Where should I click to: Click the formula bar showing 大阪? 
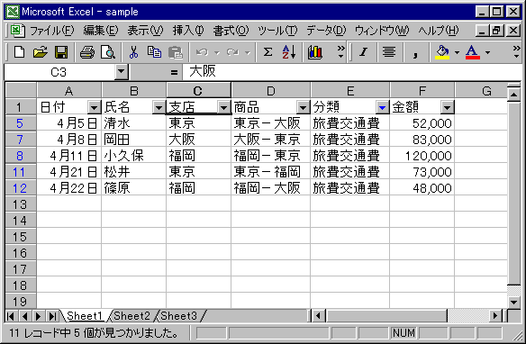point(352,72)
